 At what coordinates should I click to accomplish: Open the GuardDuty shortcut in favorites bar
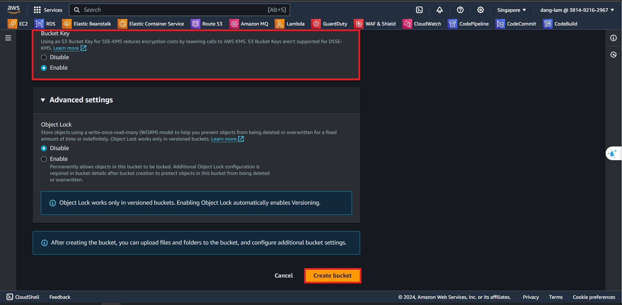coord(329,24)
